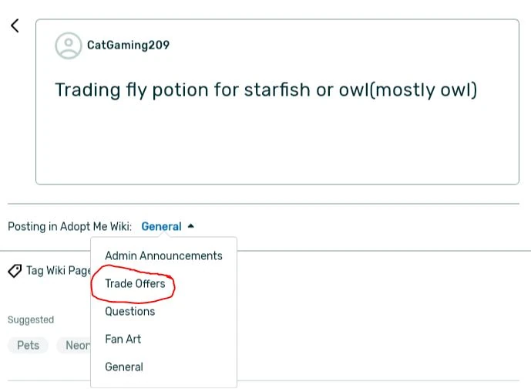Choose the circled Trade Offers category
Viewport: 531px width, 389px height.
[x=135, y=284]
